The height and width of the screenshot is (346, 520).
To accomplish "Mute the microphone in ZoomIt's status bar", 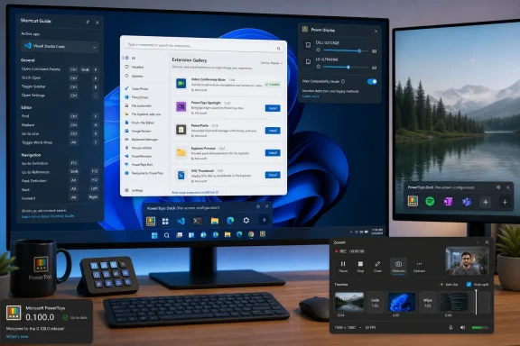I will (x=450, y=327).
